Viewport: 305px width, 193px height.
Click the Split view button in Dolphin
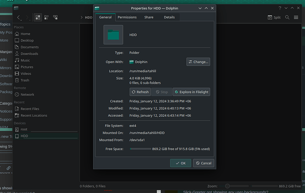coord(274,18)
